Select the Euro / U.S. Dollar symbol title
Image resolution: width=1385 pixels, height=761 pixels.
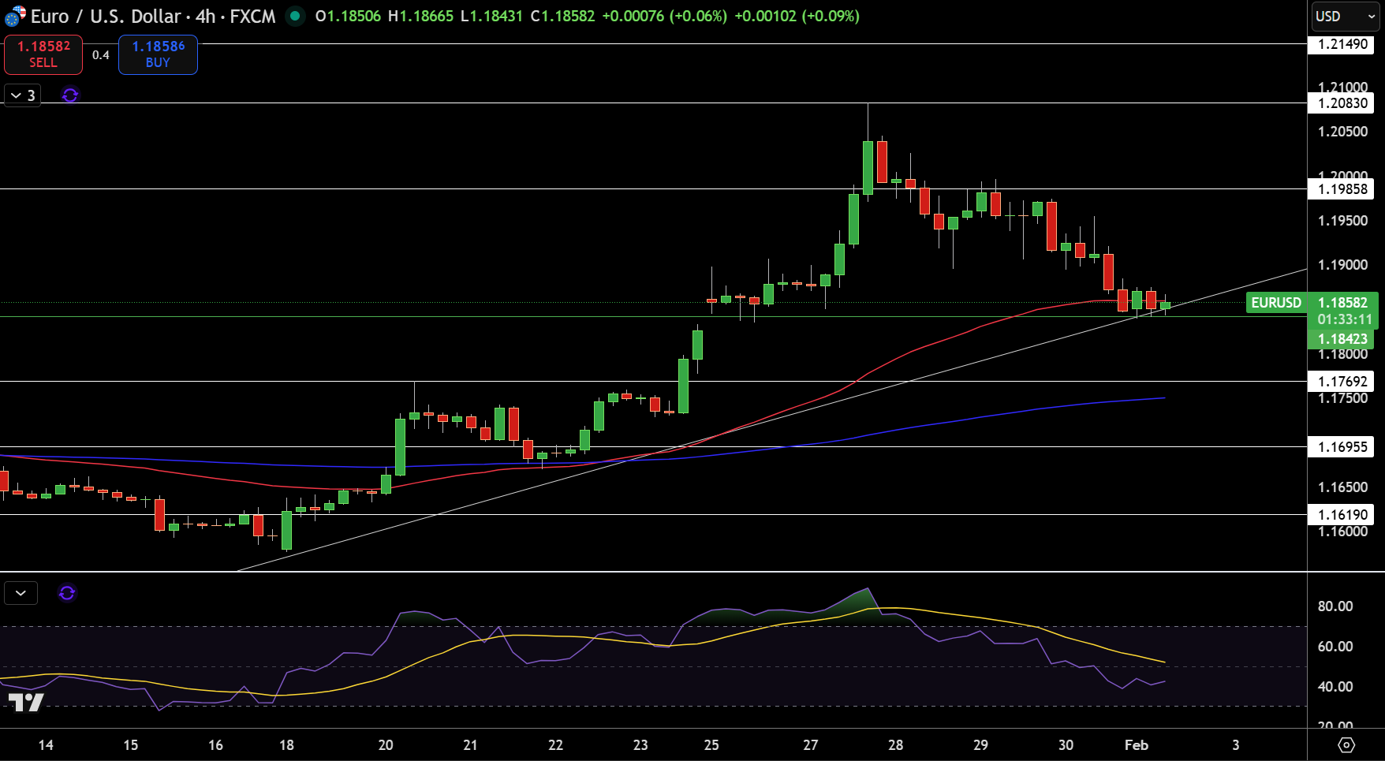(x=106, y=16)
